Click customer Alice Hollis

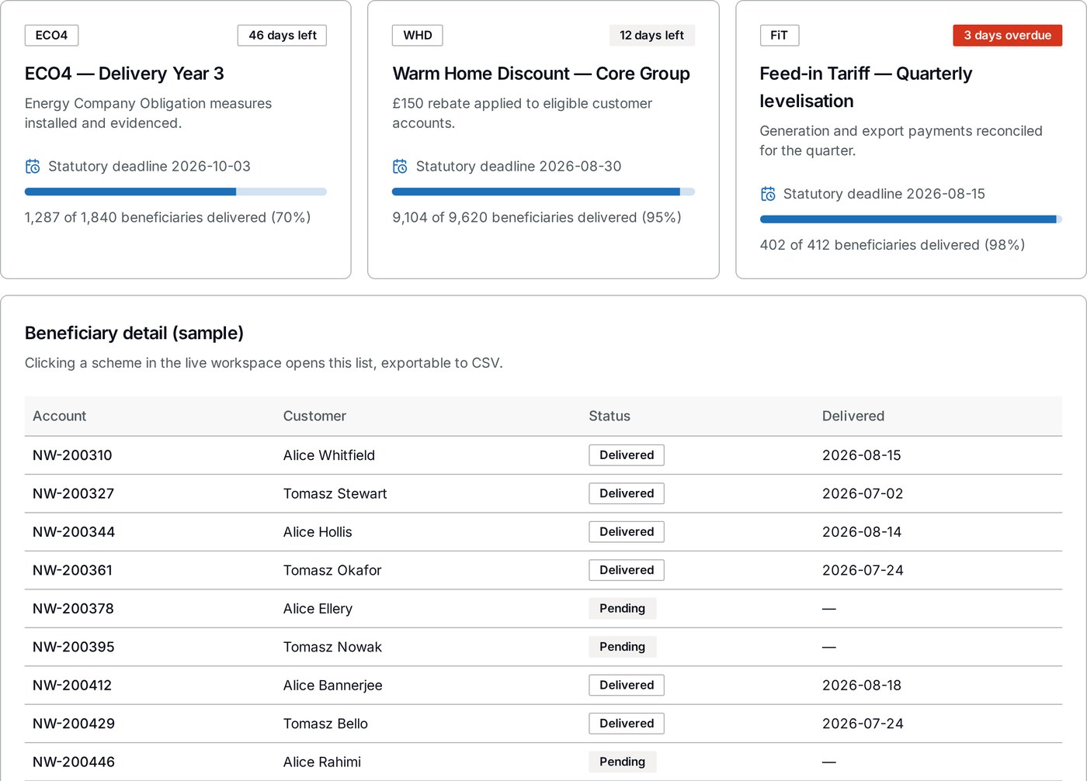point(318,532)
